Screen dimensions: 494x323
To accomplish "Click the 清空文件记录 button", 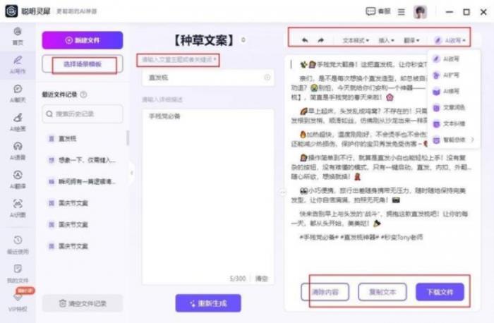I will click(x=83, y=303).
